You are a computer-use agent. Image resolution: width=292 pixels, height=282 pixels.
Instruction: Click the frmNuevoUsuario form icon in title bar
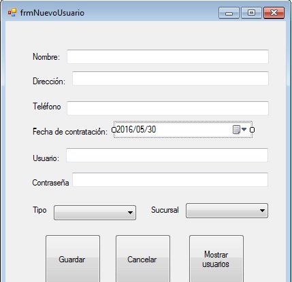[x=12, y=13]
